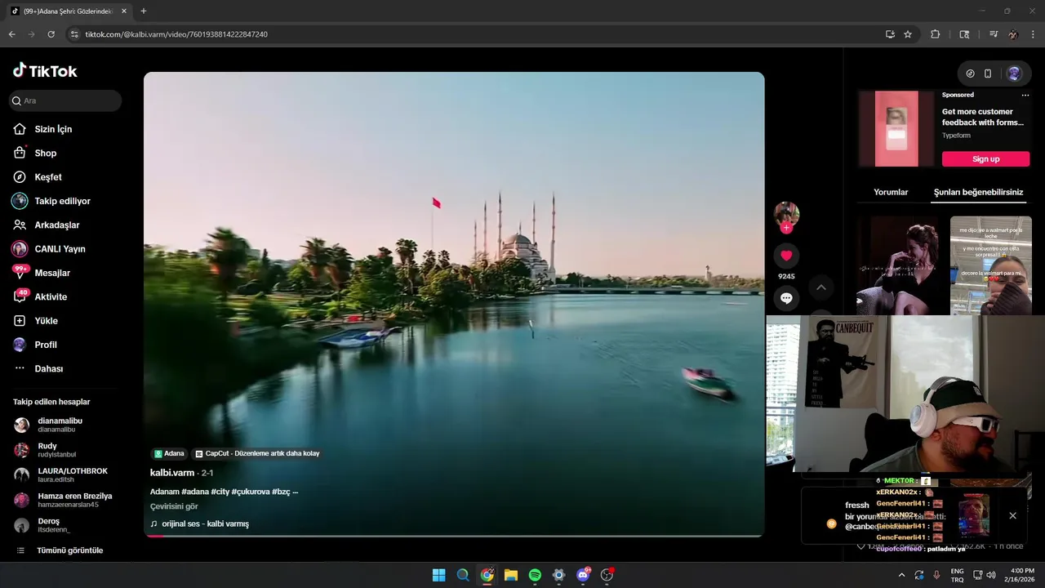Close the notification popup with X
The height and width of the screenshot is (588, 1045).
pos(1012,515)
